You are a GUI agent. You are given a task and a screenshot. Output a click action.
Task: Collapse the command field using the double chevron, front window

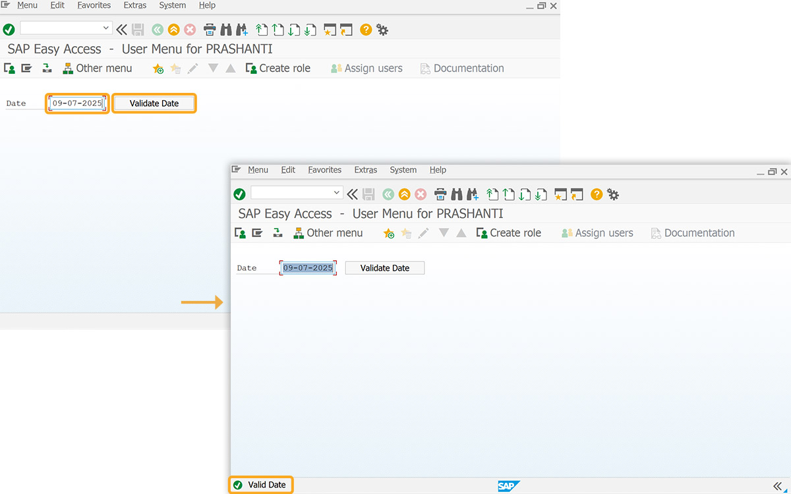point(353,194)
